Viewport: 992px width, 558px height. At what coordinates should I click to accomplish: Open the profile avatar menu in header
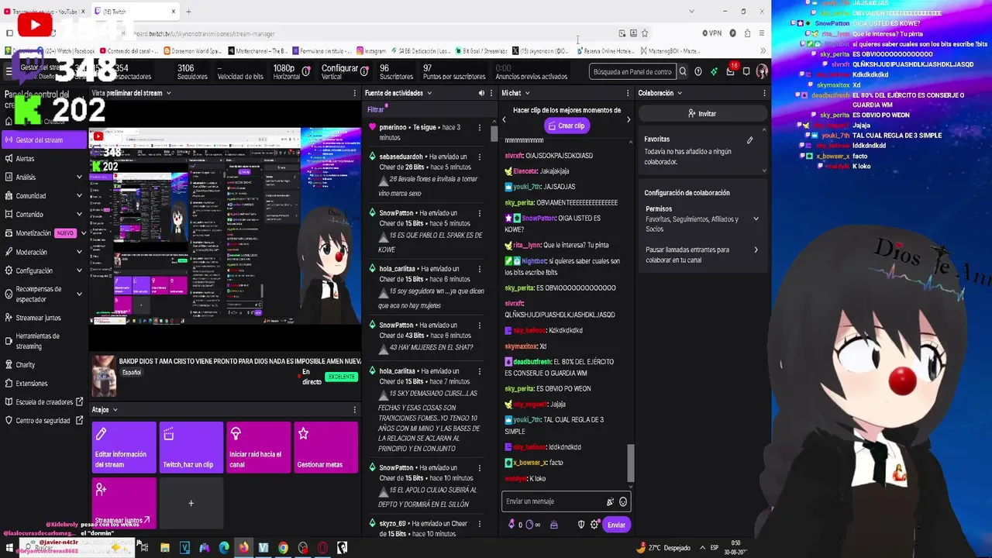coord(762,72)
